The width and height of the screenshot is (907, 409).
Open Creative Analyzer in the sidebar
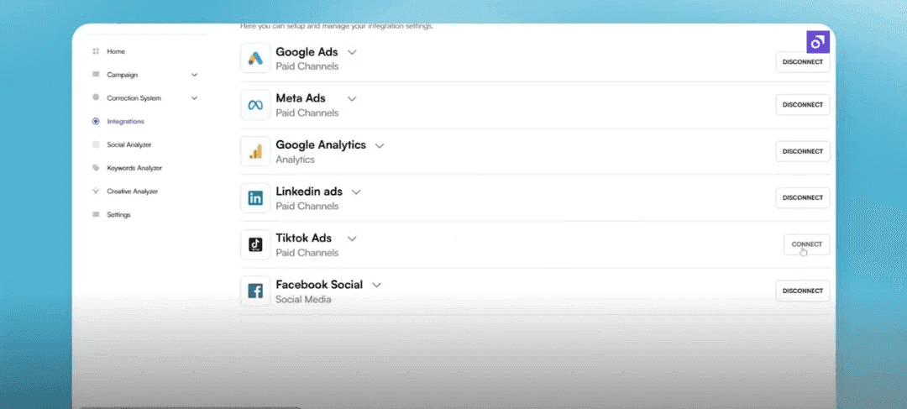click(x=132, y=191)
